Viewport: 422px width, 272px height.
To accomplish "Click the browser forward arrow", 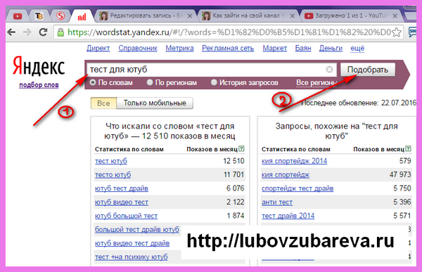I will coord(27,32).
